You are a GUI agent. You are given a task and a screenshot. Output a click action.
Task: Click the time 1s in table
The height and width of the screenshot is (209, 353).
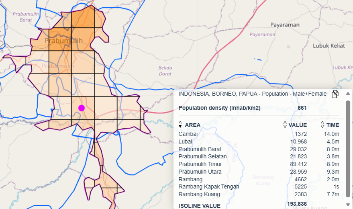click(x=336, y=187)
